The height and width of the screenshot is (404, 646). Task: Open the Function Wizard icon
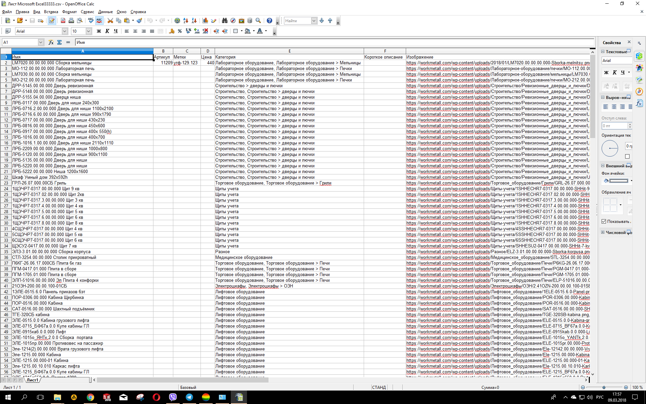(x=51, y=42)
